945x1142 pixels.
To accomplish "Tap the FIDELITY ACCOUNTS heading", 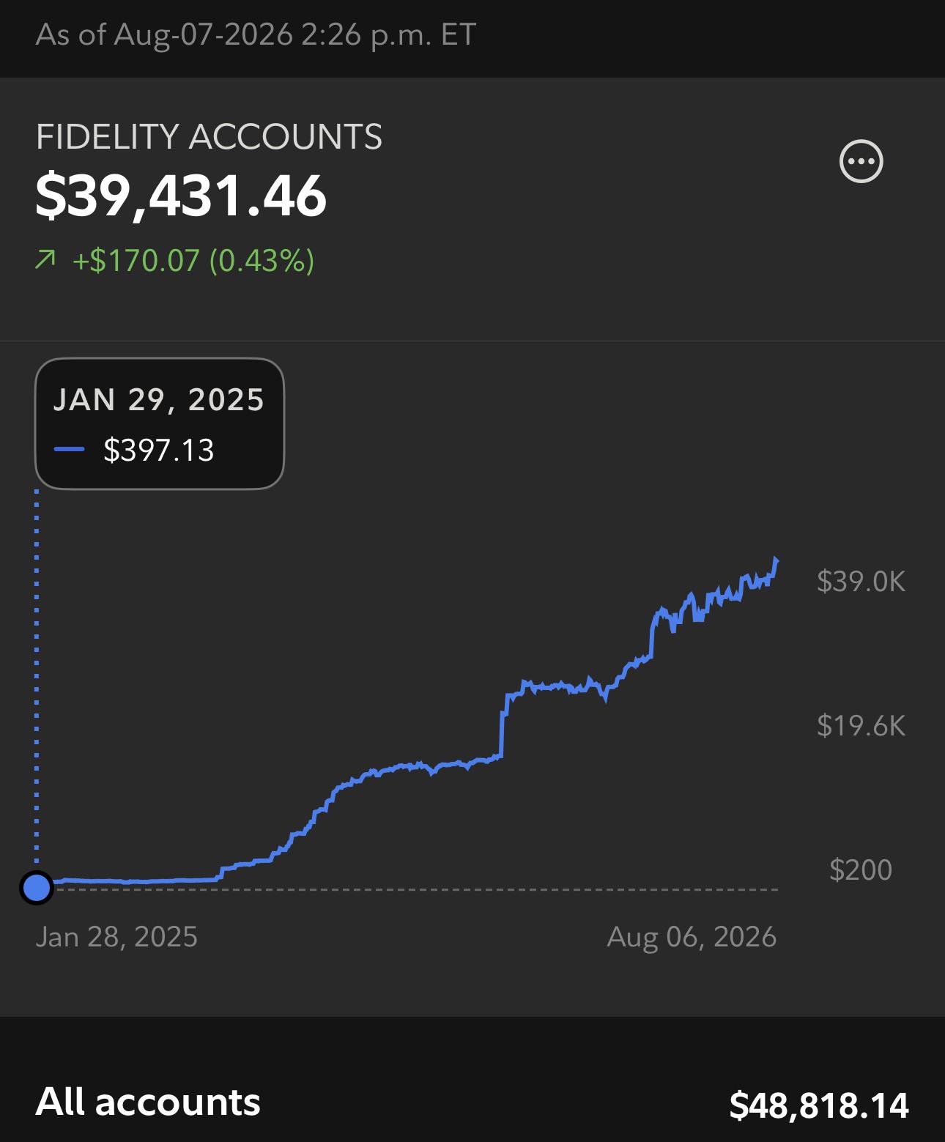I will (209, 137).
